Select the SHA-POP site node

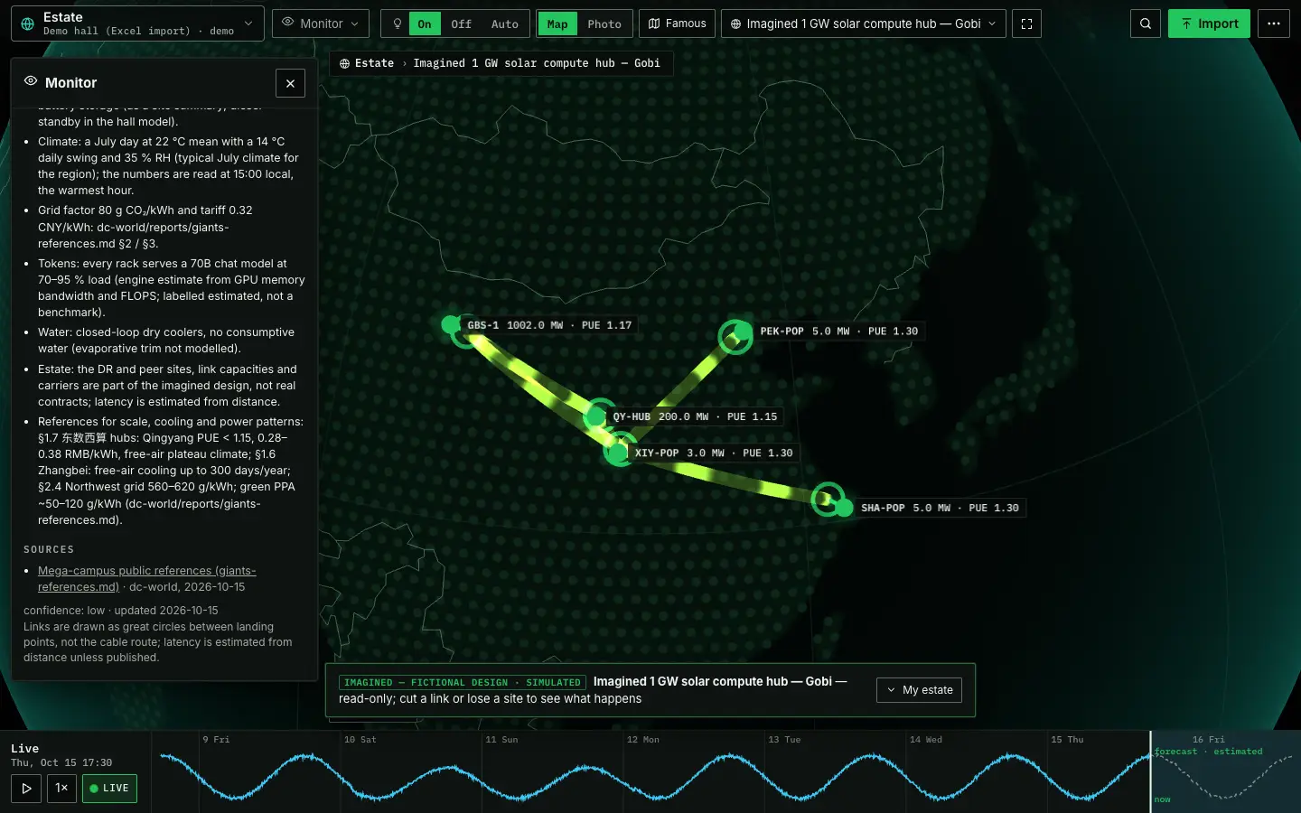pyautogui.click(x=844, y=508)
